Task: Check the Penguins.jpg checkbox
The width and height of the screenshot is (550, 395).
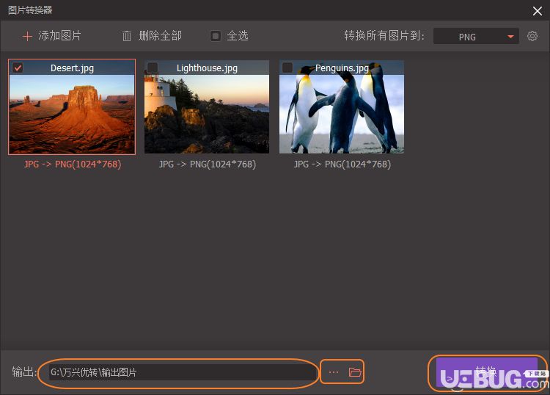Action: pos(287,68)
